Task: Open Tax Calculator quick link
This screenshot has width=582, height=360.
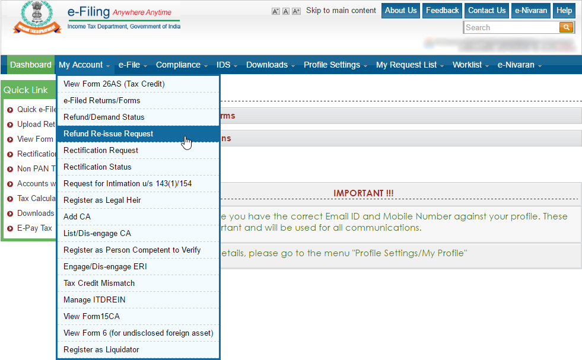Action: (x=36, y=199)
